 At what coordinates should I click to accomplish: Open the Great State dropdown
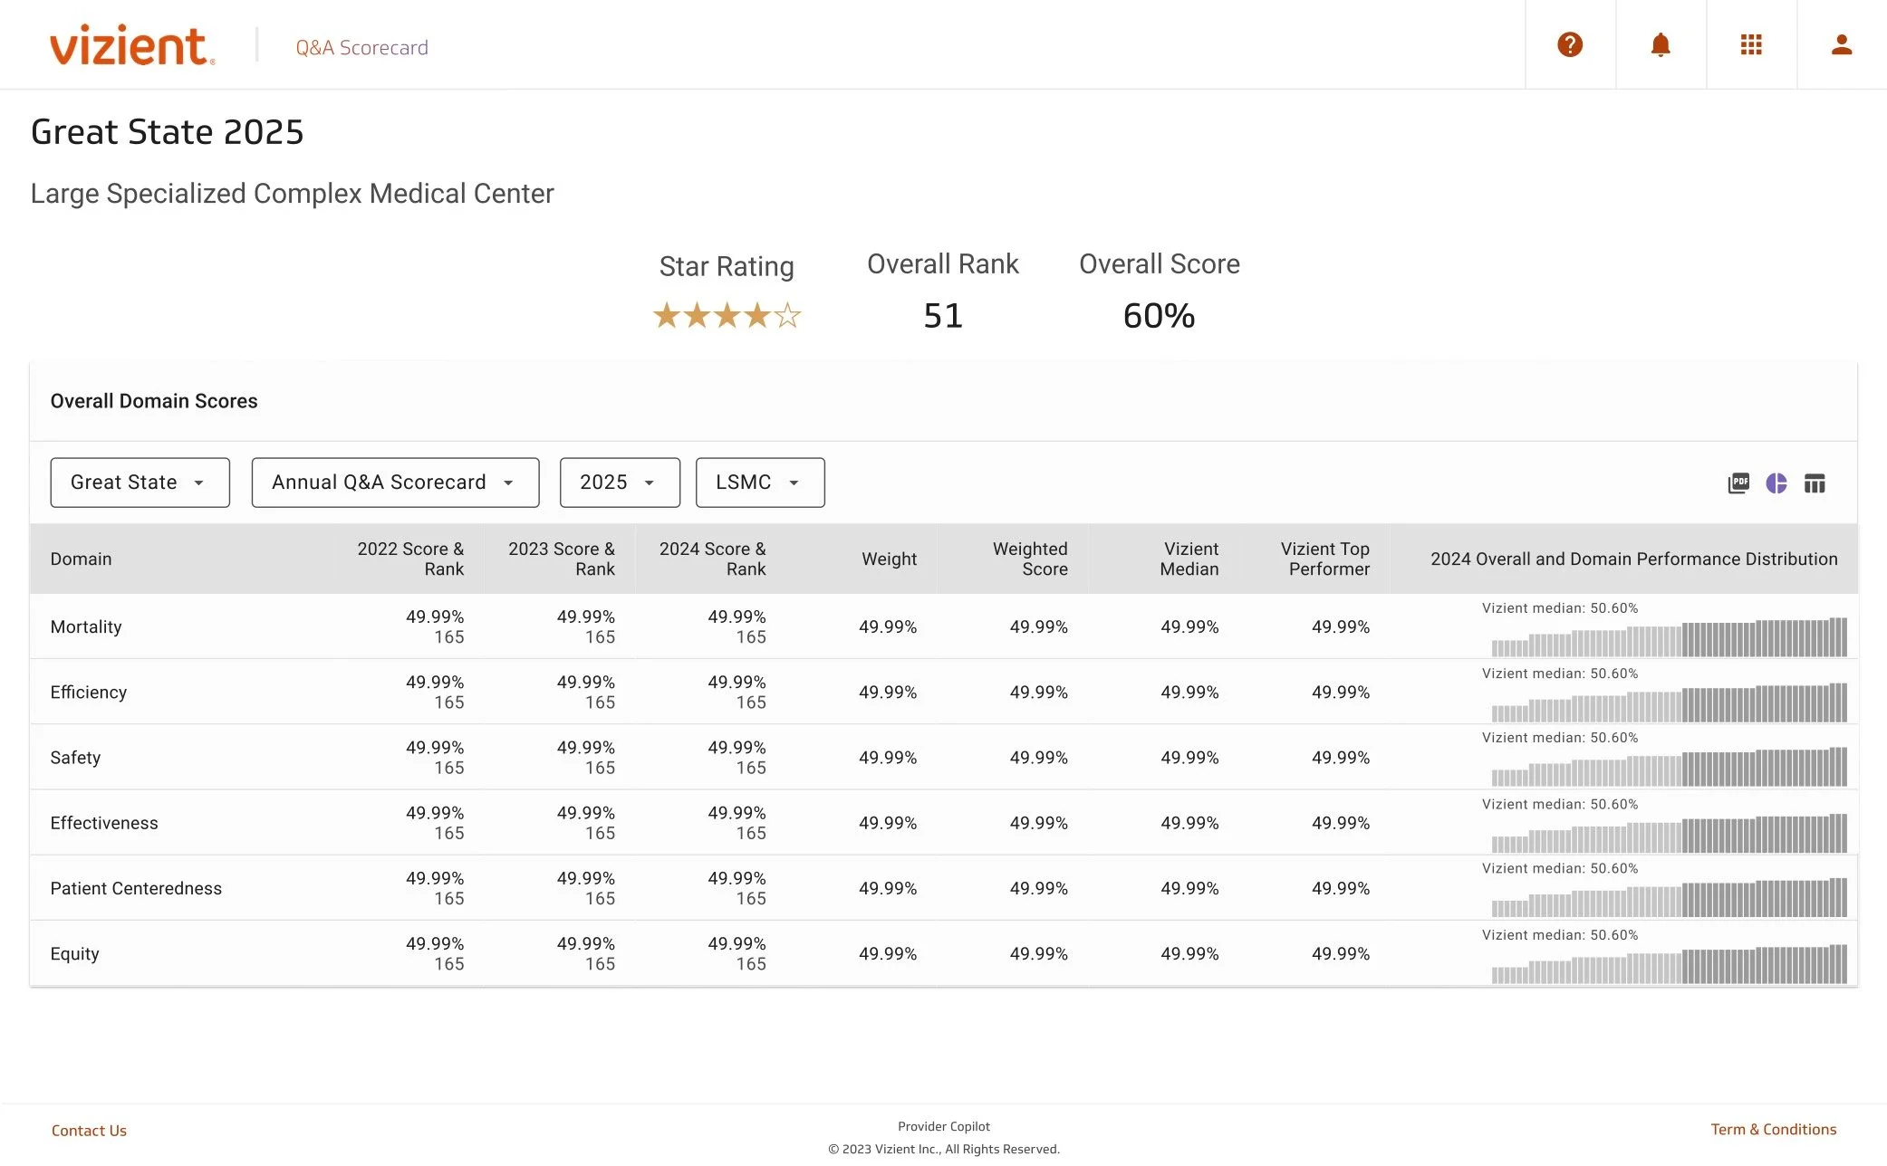tap(139, 482)
